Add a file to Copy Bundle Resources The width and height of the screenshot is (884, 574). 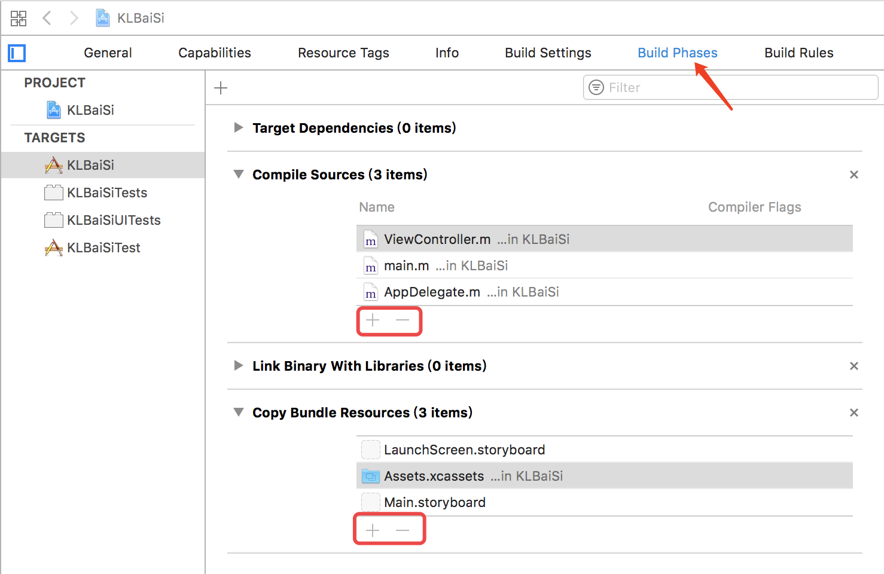(373, 530)
